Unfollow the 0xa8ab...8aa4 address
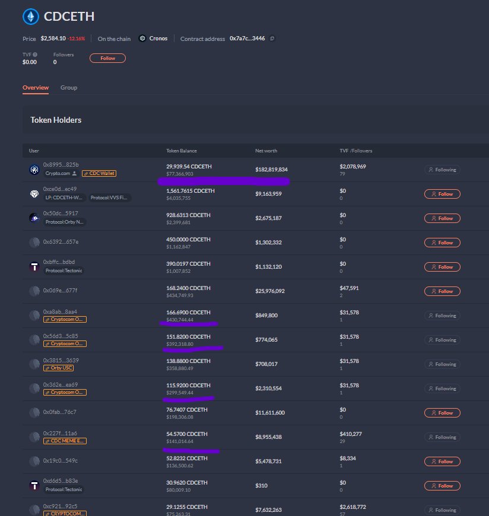The image size is (489, 516). (x=442, y=316)
